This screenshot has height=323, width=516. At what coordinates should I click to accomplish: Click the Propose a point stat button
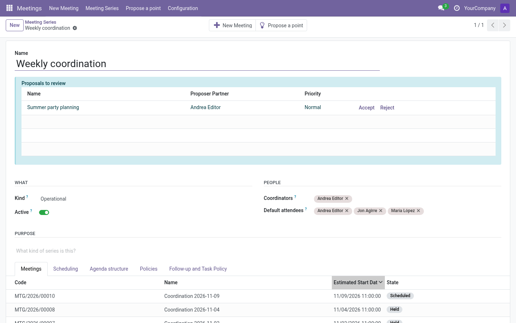click(x=281, y=25)
